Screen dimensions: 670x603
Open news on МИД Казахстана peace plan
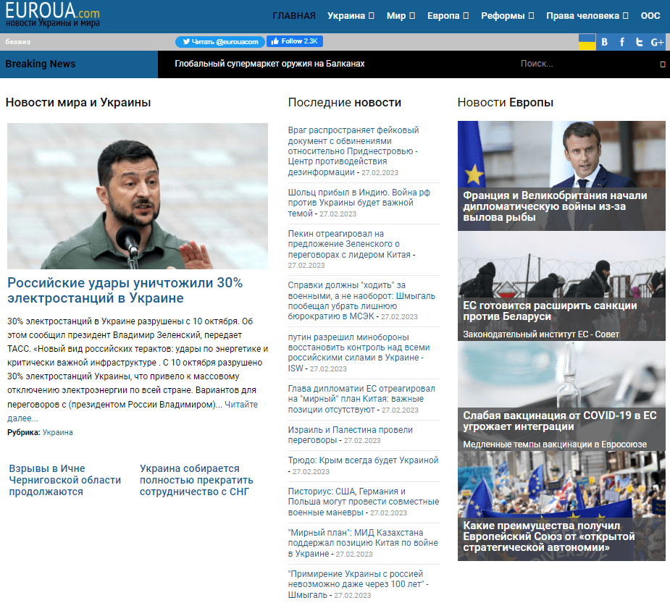coord(363,543)
